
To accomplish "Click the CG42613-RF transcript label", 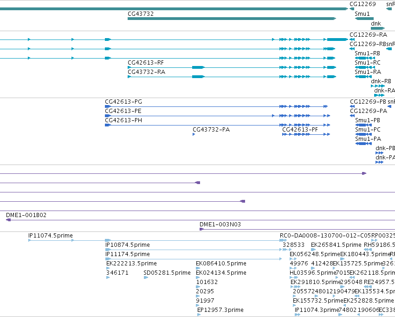I will point(146,63).
